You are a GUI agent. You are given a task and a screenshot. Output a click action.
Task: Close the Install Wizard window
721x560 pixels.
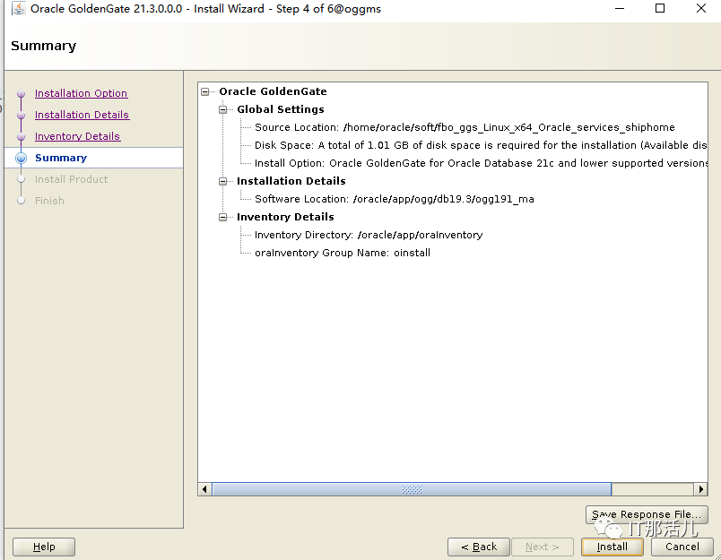point(700,8)
